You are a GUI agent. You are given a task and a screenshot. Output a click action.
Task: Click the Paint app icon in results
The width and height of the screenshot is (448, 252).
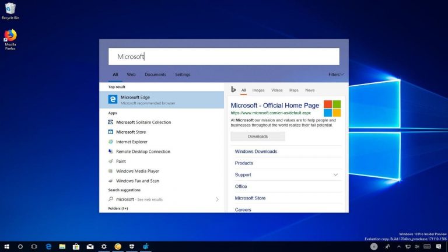click(x=111, y=161)
